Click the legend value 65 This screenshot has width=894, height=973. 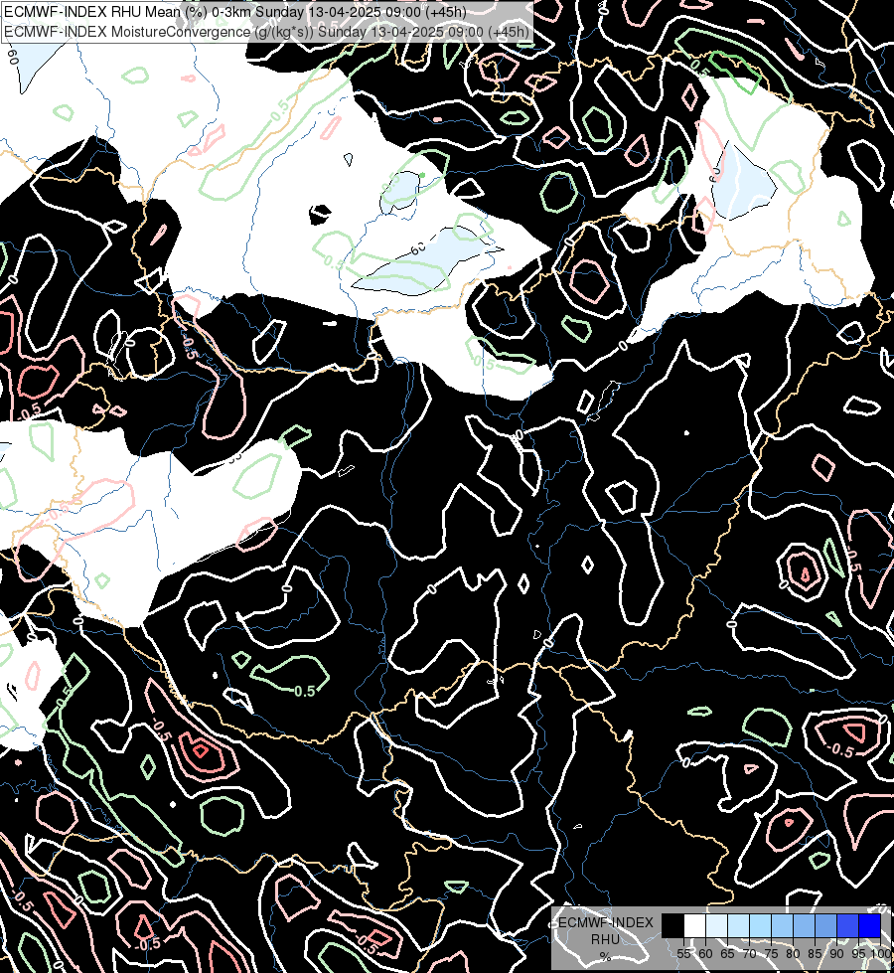(x=728, y=954)
